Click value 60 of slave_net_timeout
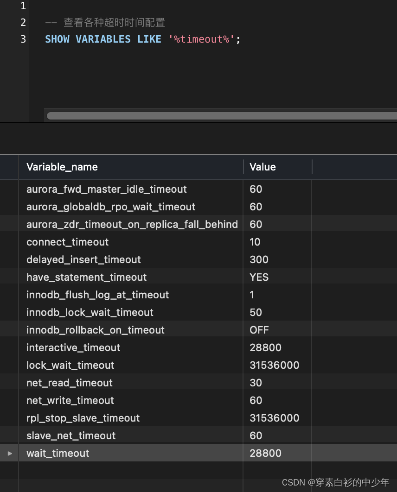The width and height of the screenshot is (397, 492). (x=256, y=435)
